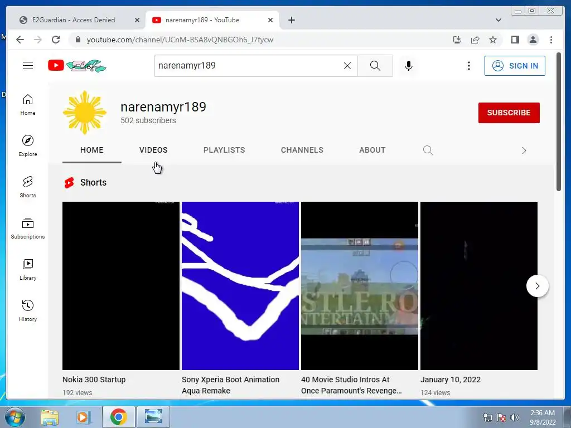
Task: Start voice search with microphone icon
Action: tap(409, 66)
